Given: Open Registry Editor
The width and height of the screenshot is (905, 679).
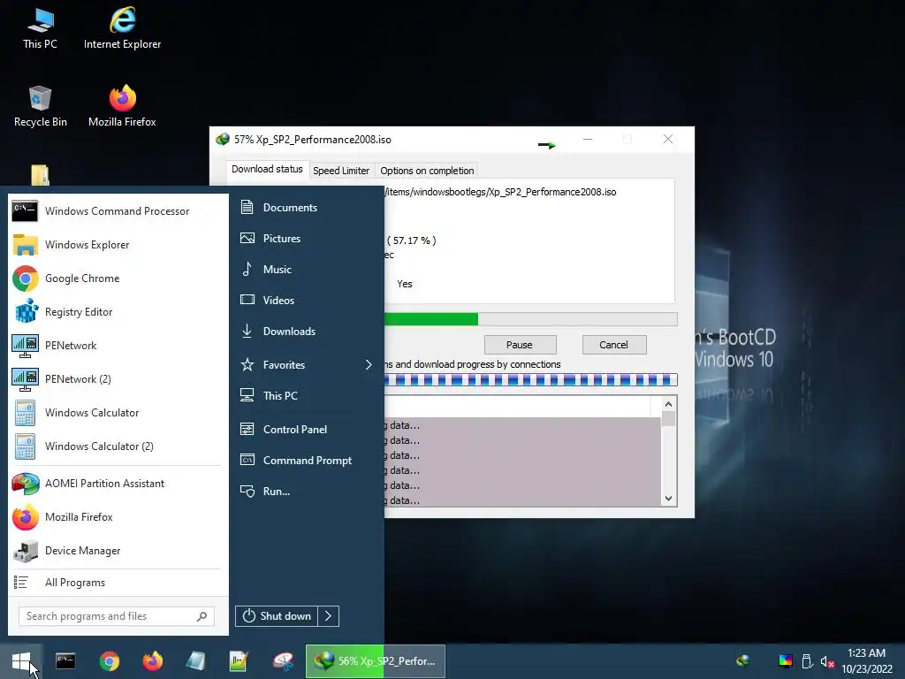Looking at the screenshot, I should (x=118, y=312).
